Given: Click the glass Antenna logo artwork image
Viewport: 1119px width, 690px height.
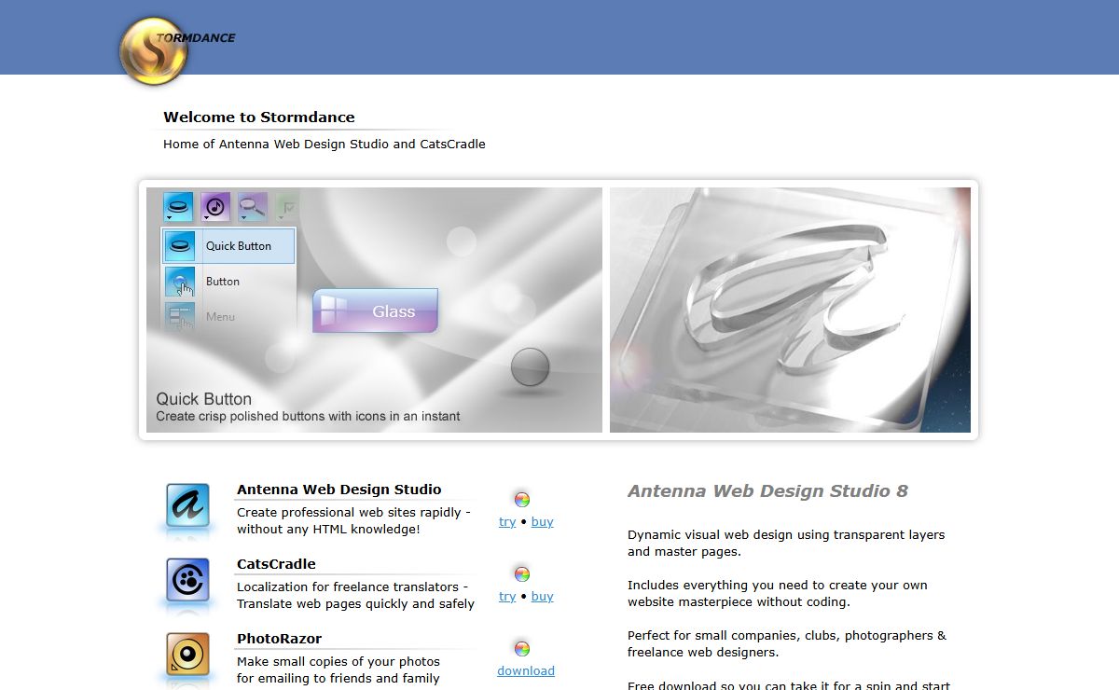Looking at the screenshot, I should coord(790,310).
